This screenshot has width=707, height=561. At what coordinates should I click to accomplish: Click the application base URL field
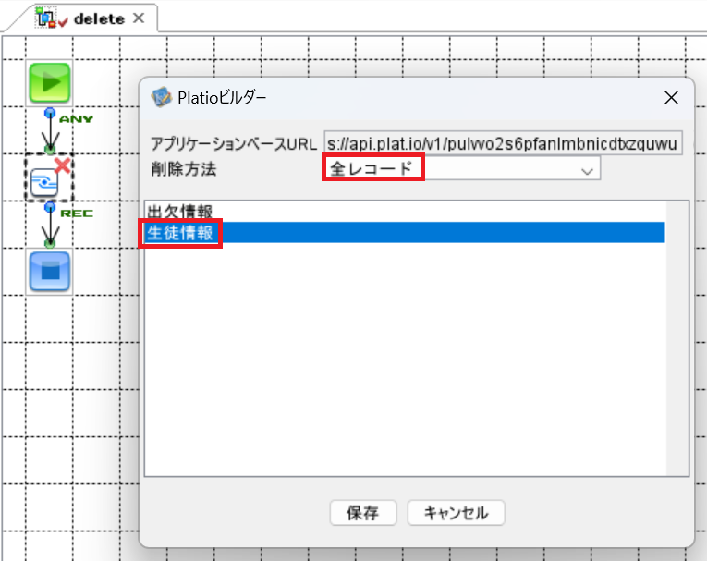click(503, 143)
